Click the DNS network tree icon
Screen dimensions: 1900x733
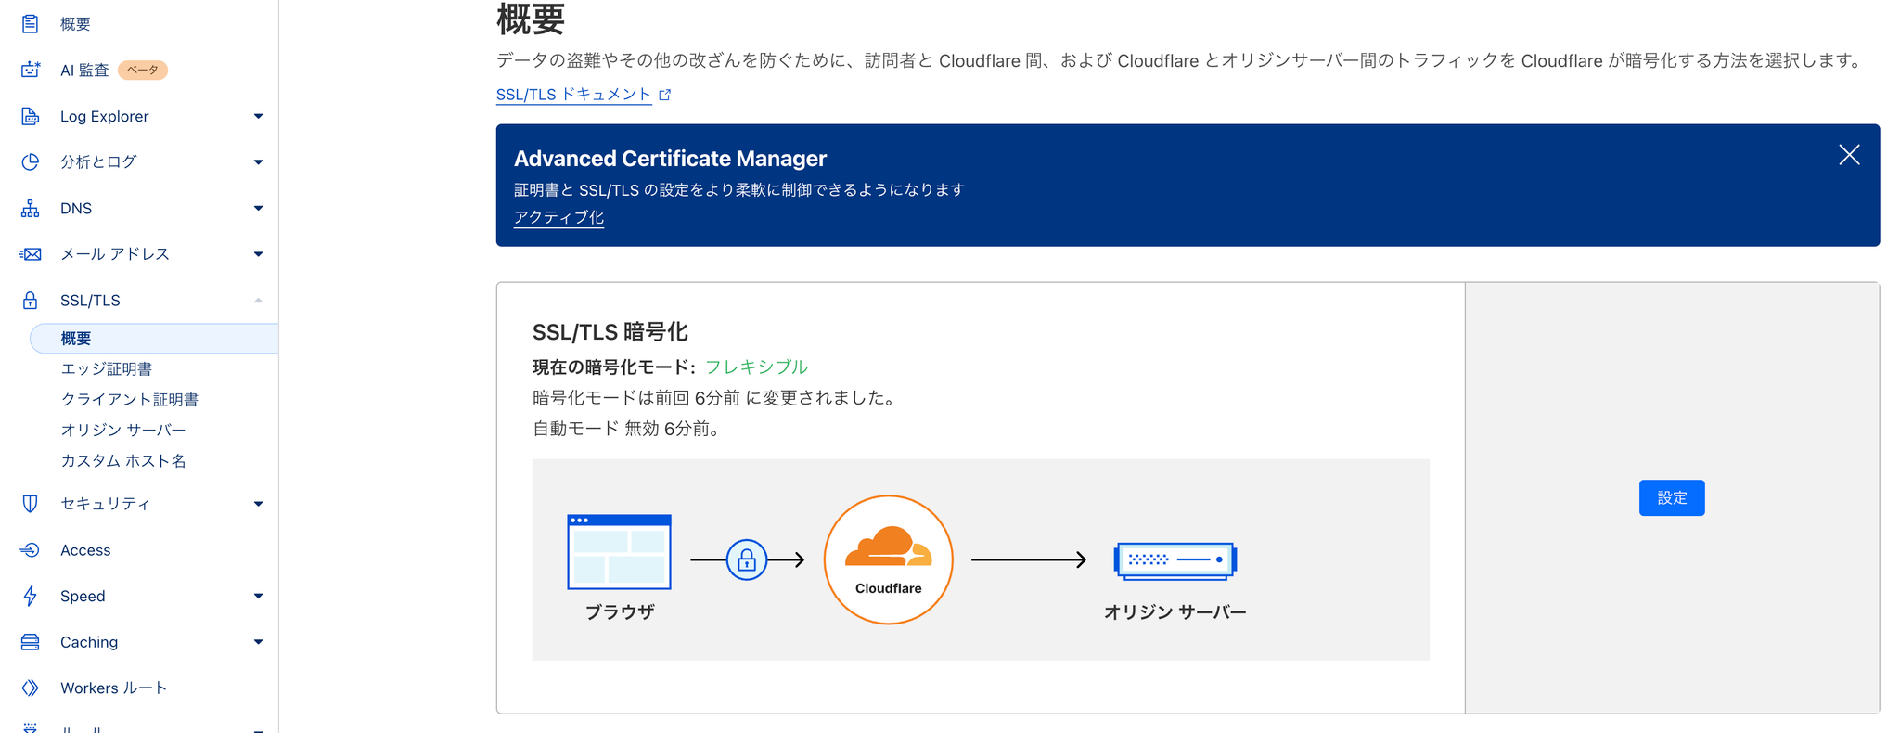click(x=31, y=208)
